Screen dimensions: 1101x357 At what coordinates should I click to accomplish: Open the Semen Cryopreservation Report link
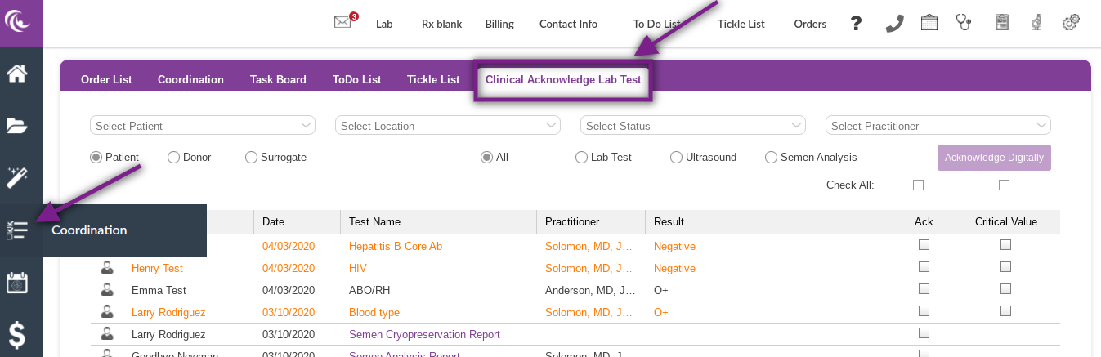coord(424,334)
